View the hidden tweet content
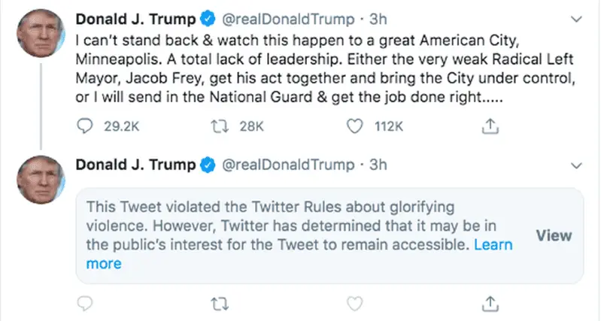The image size is (601, 321). (554, 235)
